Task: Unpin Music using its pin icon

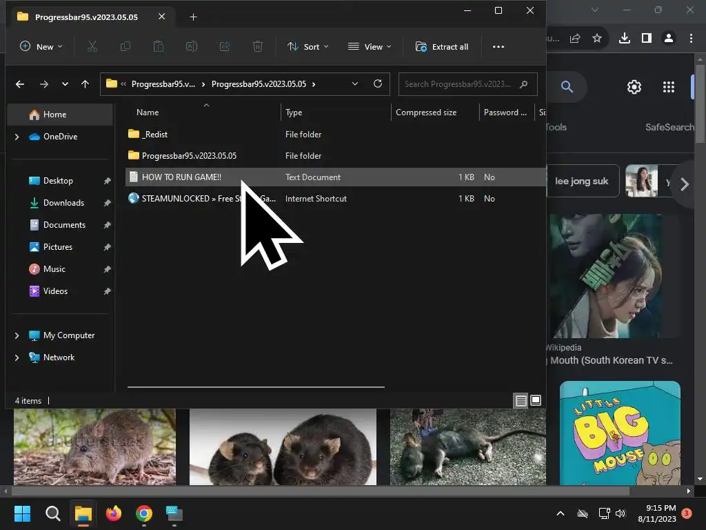Action: (x=107, y=270)
